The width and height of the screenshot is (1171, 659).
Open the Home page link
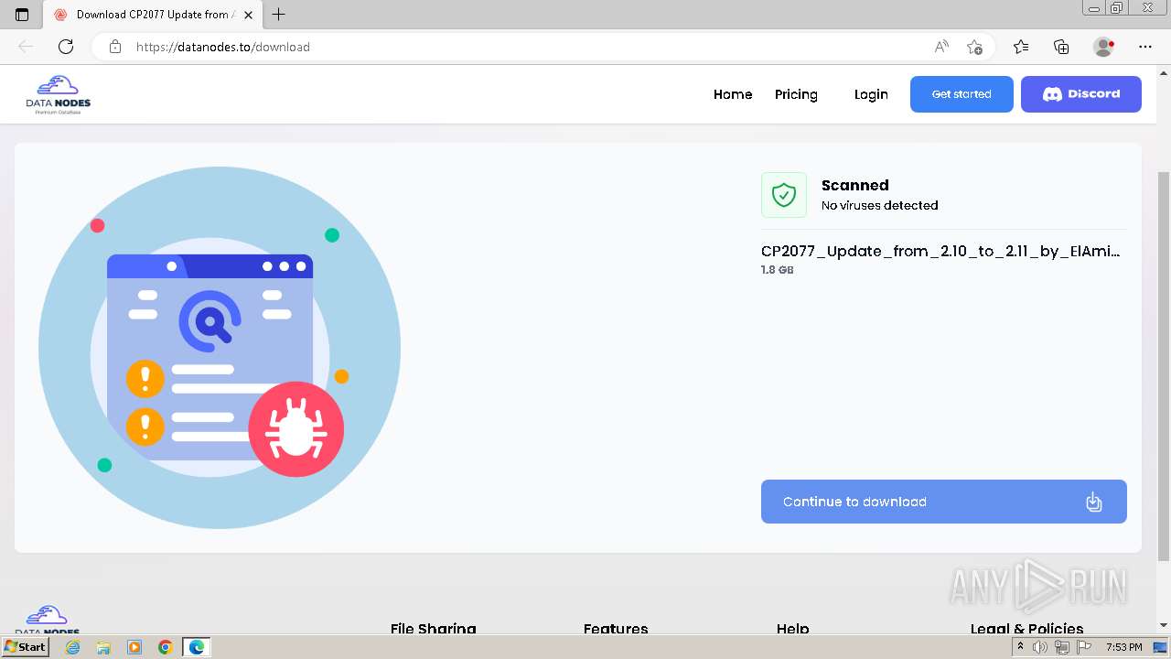click(x=733, y=94)
